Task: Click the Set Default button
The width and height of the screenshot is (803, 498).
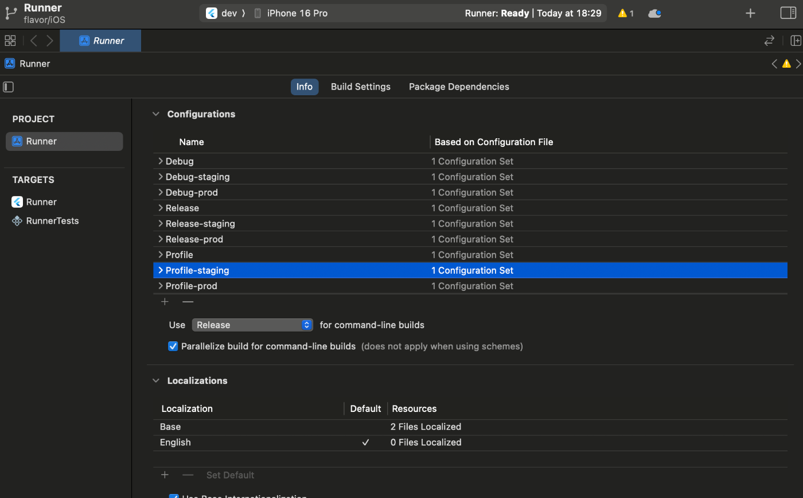Action: [x=230, y=475]
